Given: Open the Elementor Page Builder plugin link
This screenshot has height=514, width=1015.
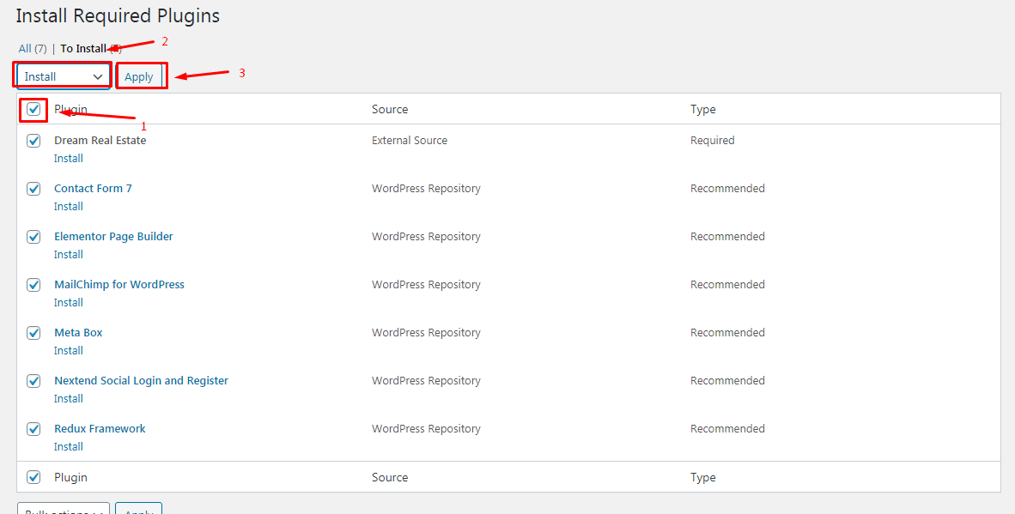Looking at the screenshot, I should [x=113, y=237].
